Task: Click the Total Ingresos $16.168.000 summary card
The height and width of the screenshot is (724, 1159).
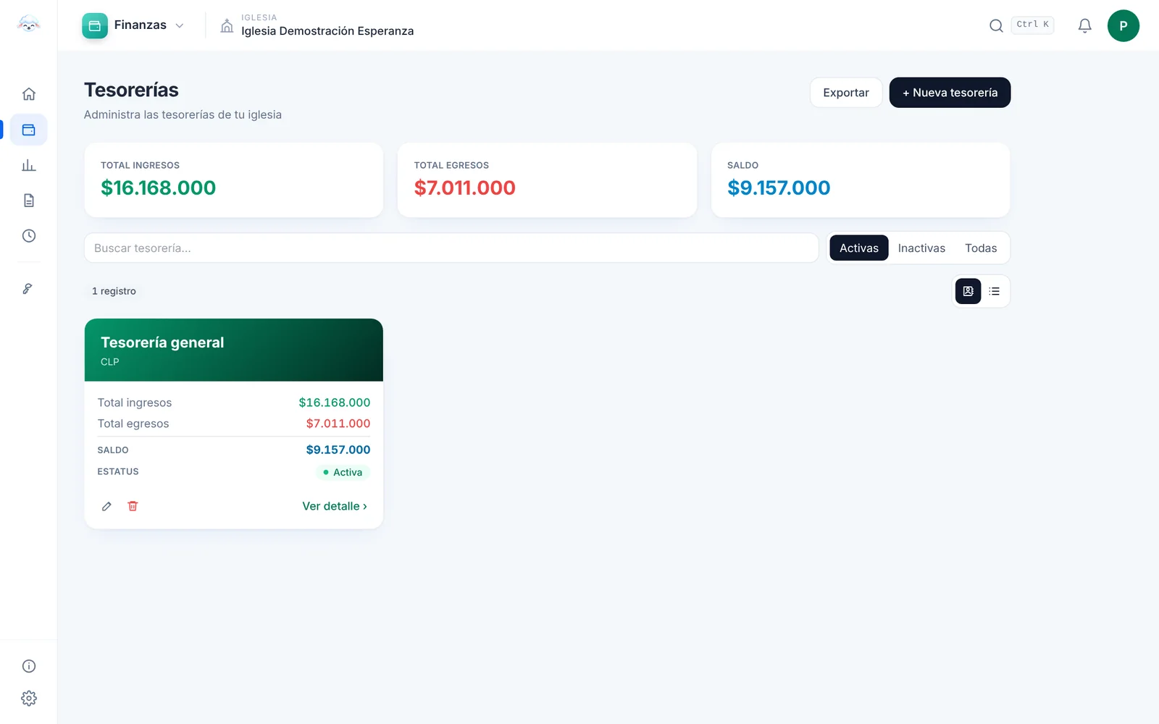Action: 234,180
